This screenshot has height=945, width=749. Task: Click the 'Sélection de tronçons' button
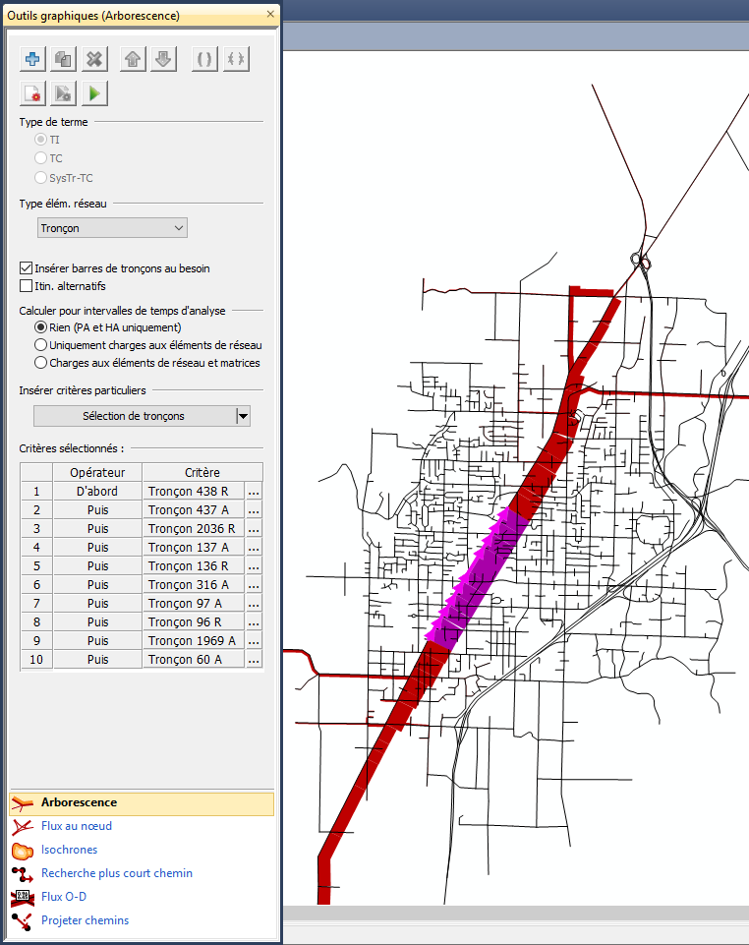(x=133, y=416)
